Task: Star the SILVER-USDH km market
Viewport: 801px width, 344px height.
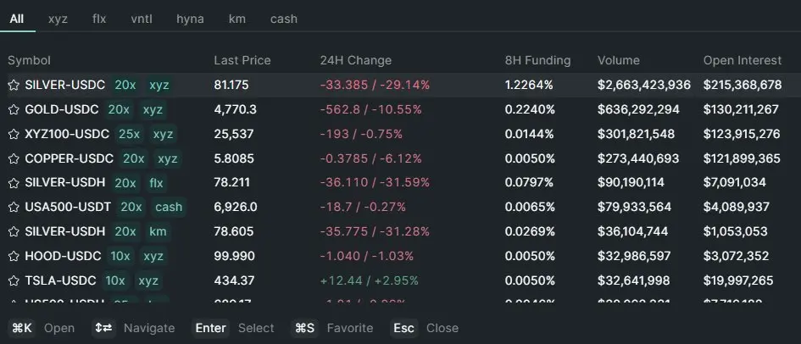Action: tap(14, 231)
